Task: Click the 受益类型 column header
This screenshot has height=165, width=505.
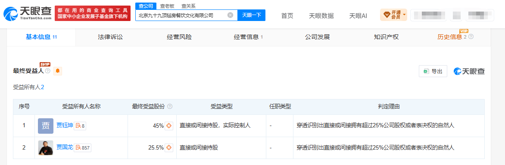Action: coord(221,107)
